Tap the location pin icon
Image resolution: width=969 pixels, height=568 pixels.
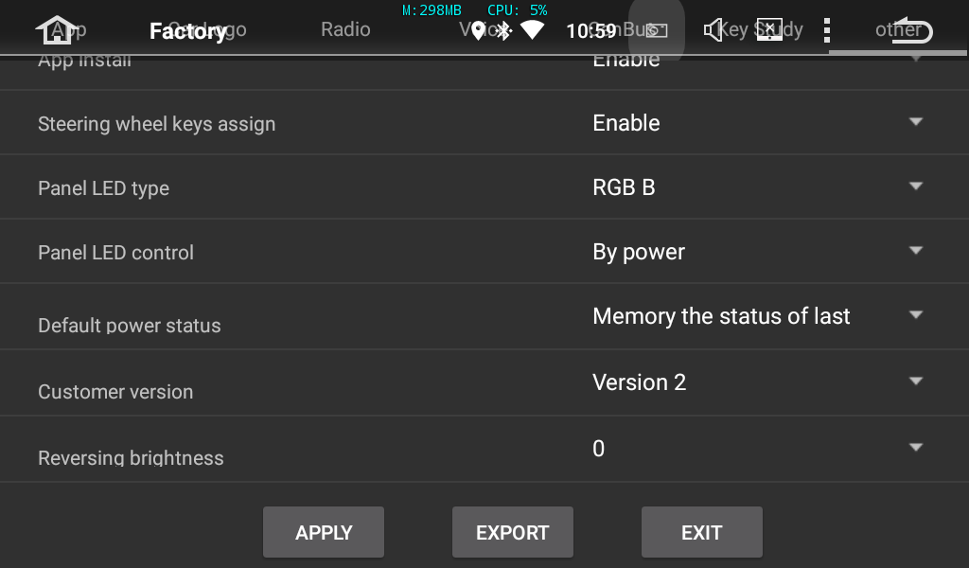(x=478, y=30)
